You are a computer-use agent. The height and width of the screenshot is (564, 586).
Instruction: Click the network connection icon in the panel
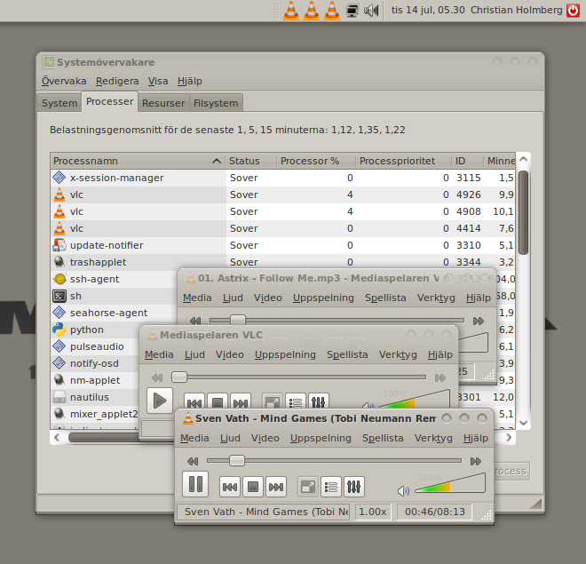352,10
